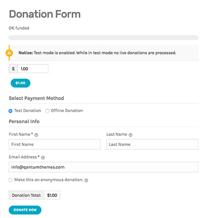Screen dimensions: 206x218
Task: Click the dollar sign currency box
Action: [13, 69]
